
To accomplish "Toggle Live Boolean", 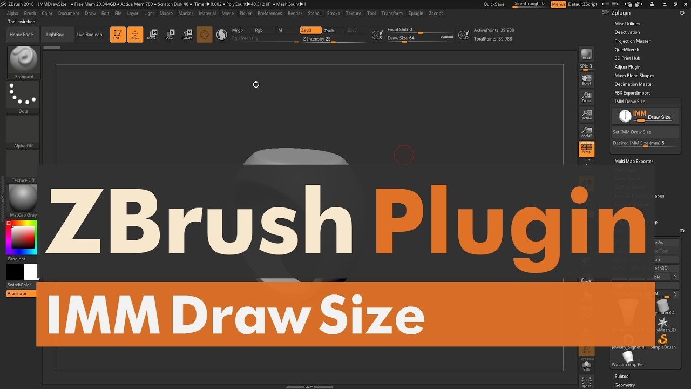I will pos(89,35).
